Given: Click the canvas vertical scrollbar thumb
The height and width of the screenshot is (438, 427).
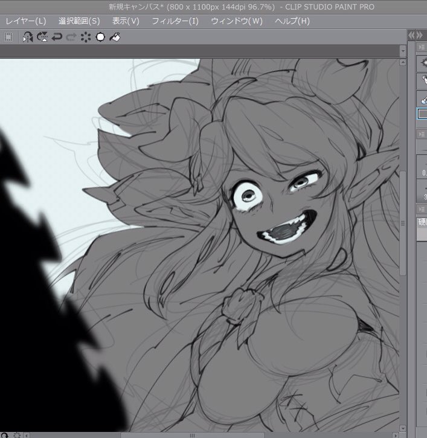Looking at the screenshot, I should click(x=403, y=223).
